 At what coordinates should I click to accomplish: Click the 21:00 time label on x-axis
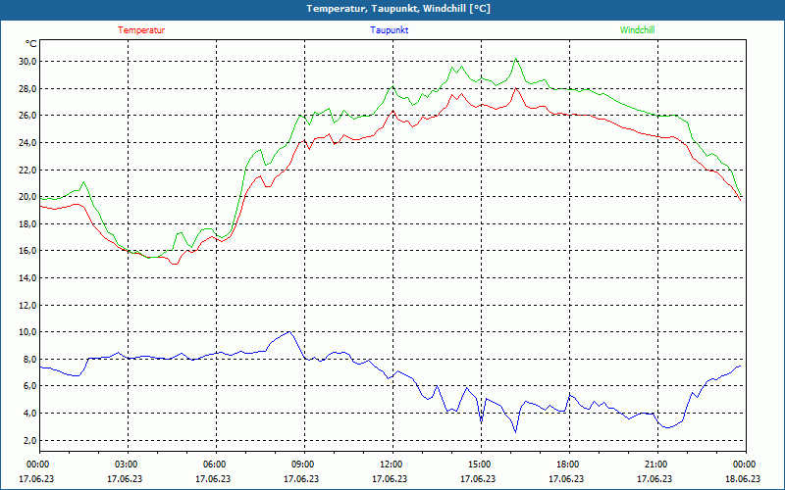pos(657,465)
